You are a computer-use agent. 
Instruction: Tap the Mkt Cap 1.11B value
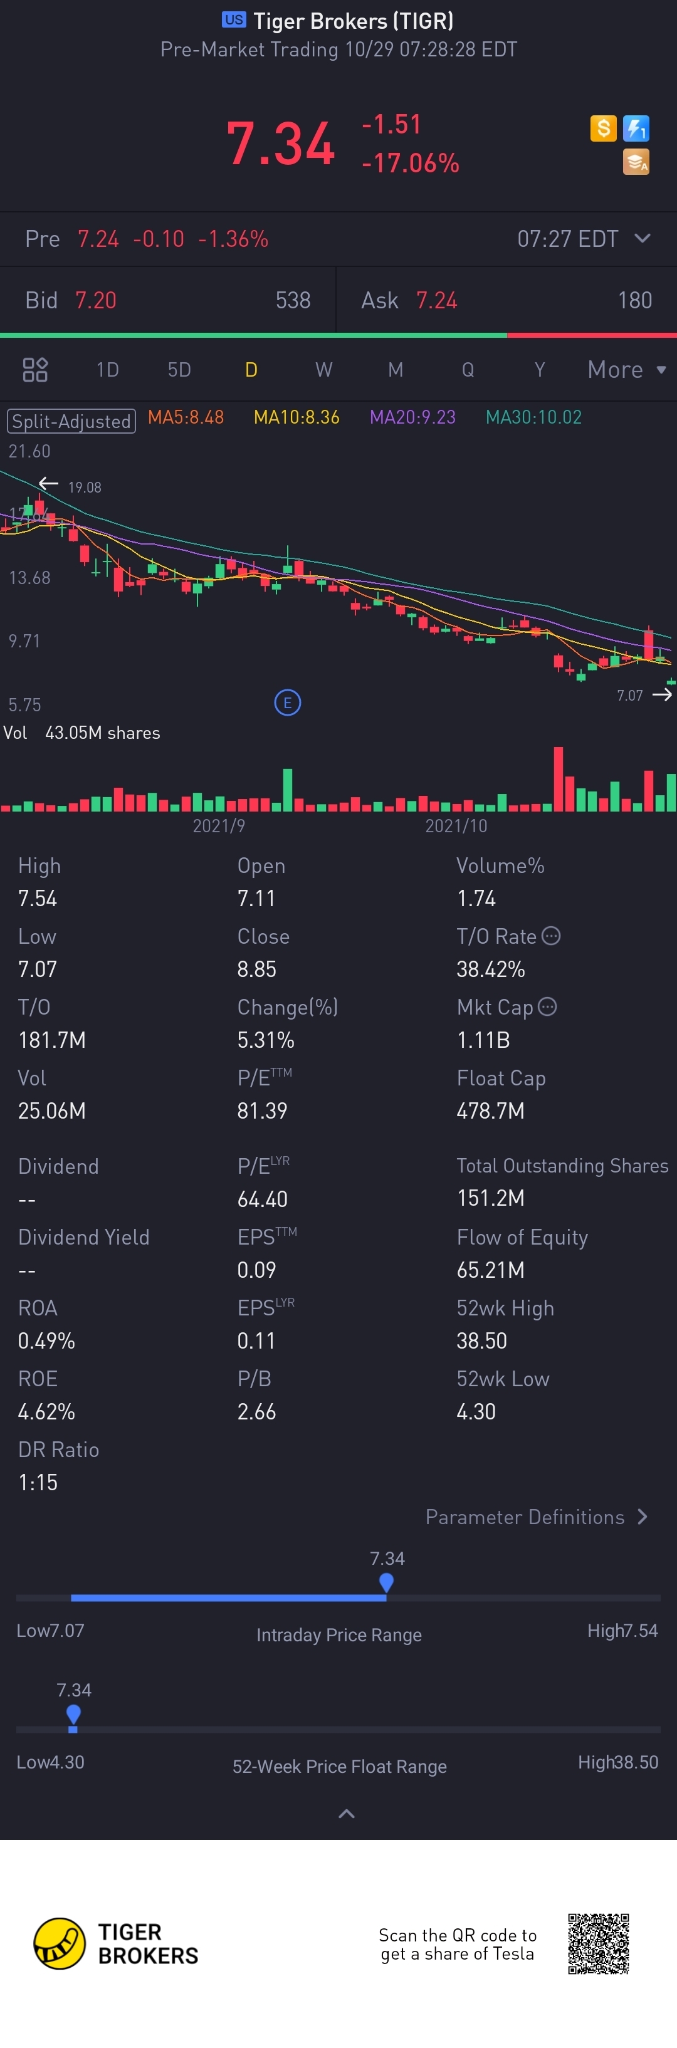(483, 1040)
